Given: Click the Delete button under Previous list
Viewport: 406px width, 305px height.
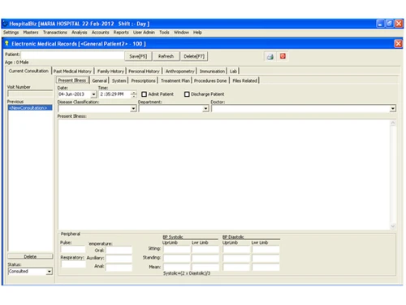Looking at the screenshot, I should point(30,256).
